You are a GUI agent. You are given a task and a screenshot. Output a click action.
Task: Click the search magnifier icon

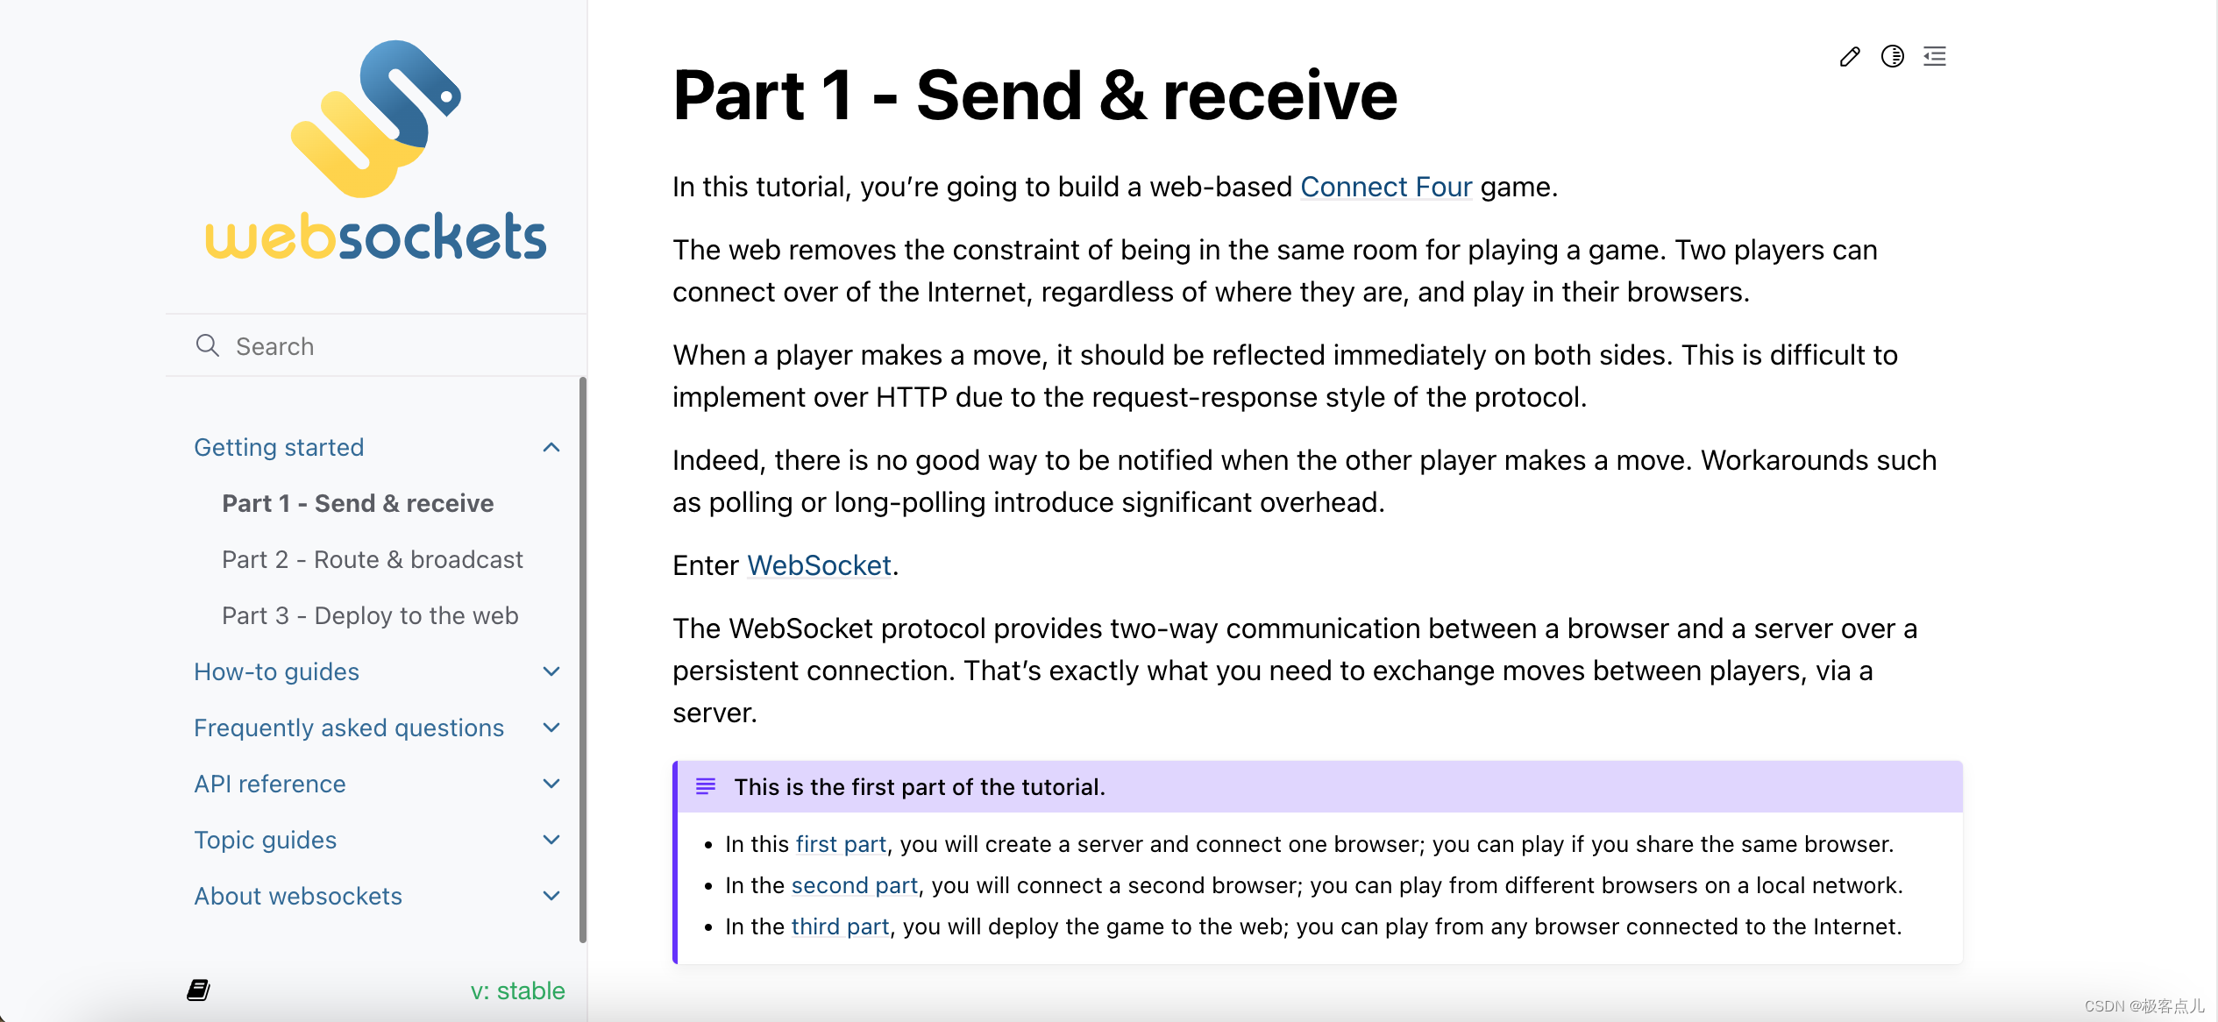(205, 345)
